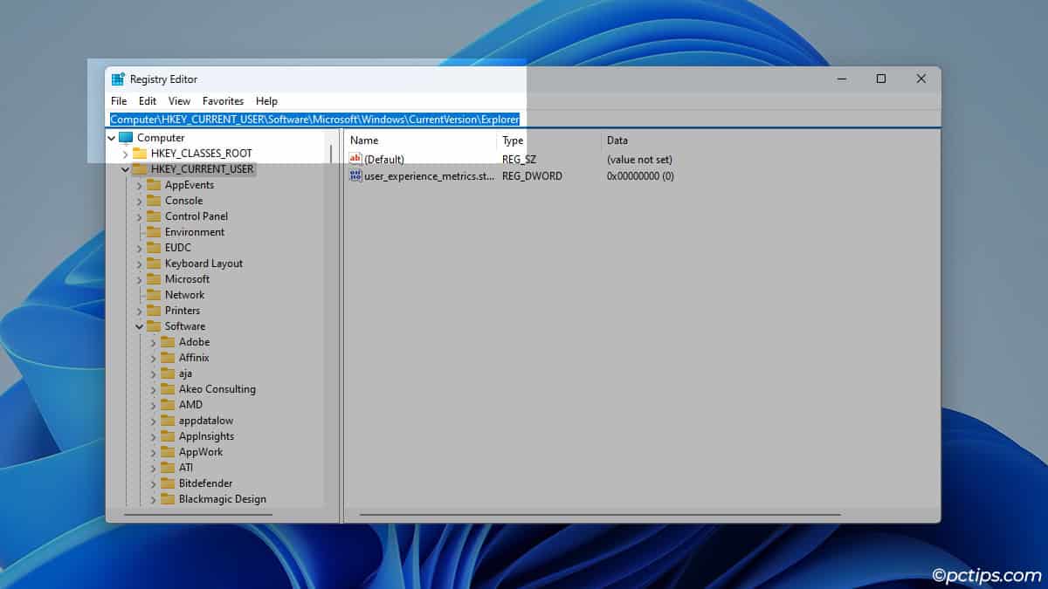Collapse the Computer tree node

coord(112,138)
